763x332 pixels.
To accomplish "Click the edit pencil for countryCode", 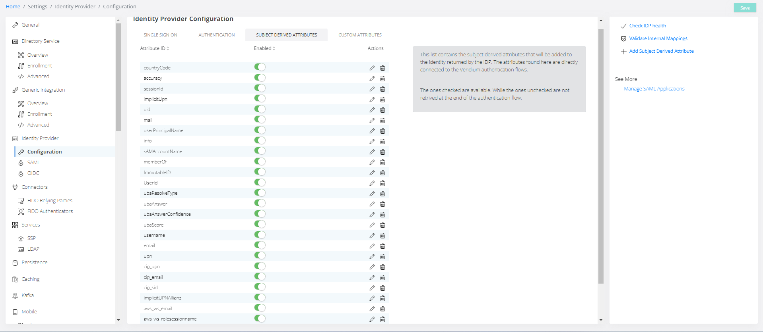I will pos(372,68).
